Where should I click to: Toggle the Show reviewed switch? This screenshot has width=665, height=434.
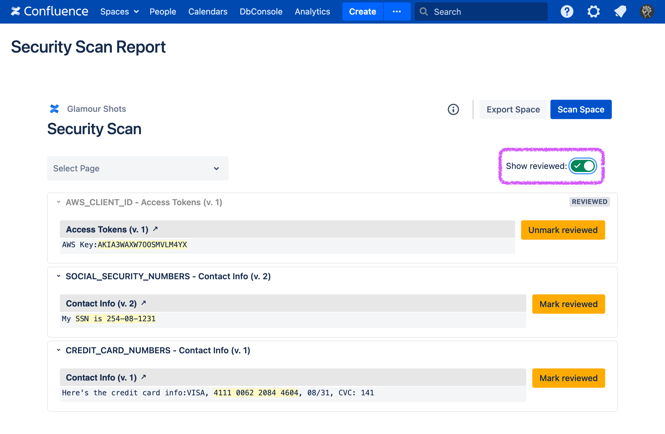(582, 166)
